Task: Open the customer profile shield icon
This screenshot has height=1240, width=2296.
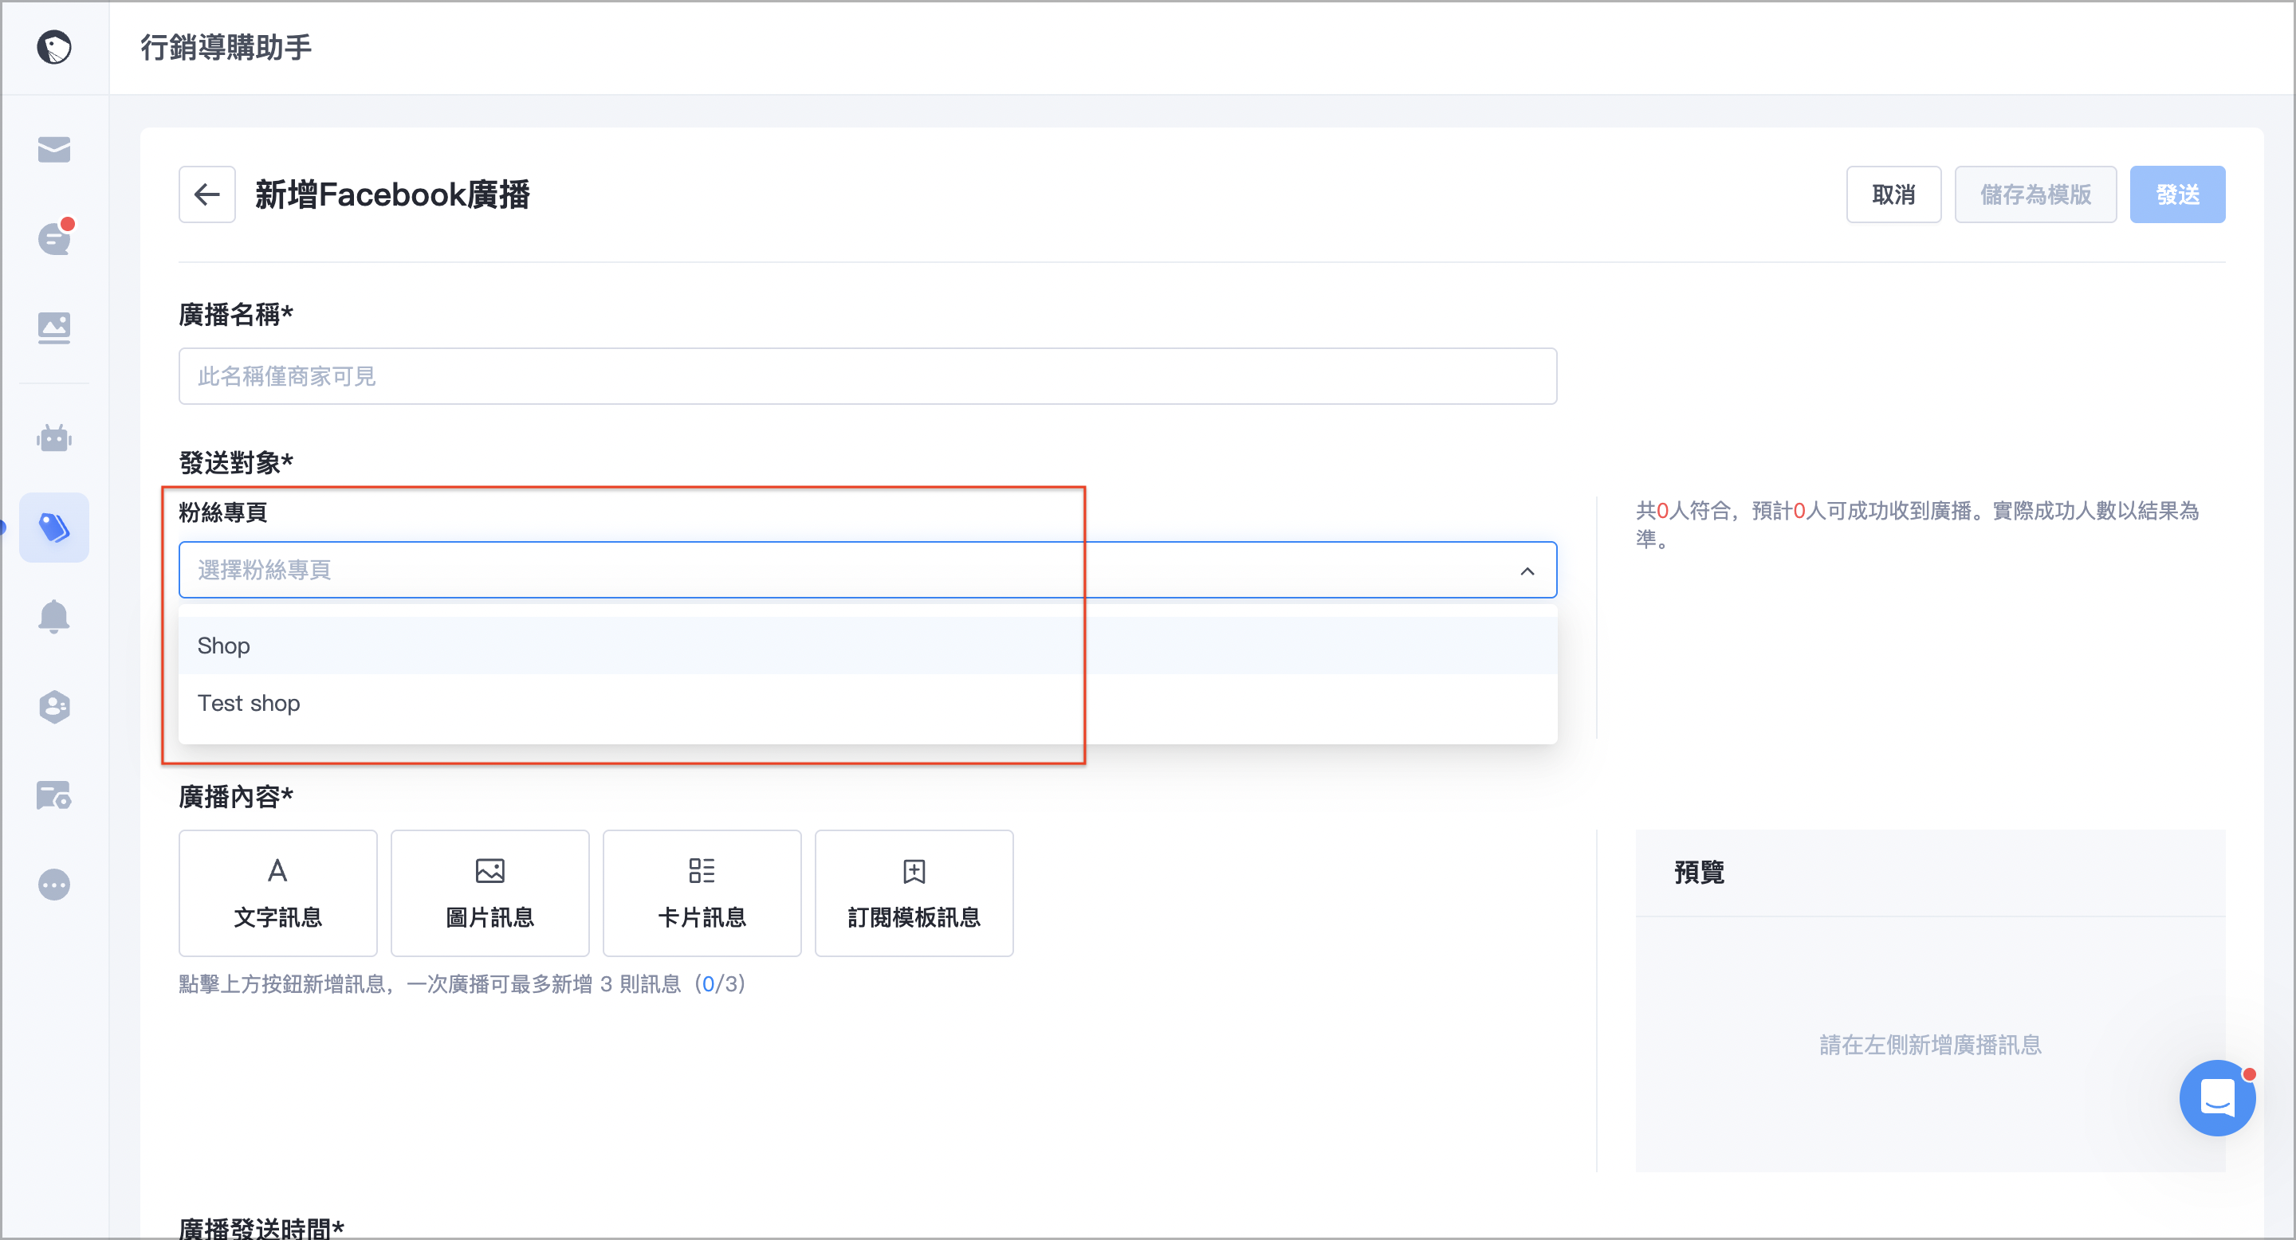Action: coord(54,706)
